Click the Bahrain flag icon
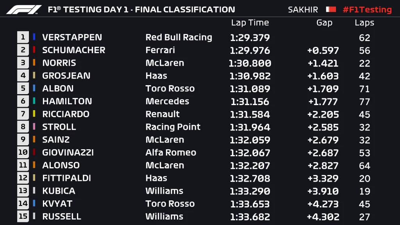This screenshot has height=225, width=400. tap(330, 9)
